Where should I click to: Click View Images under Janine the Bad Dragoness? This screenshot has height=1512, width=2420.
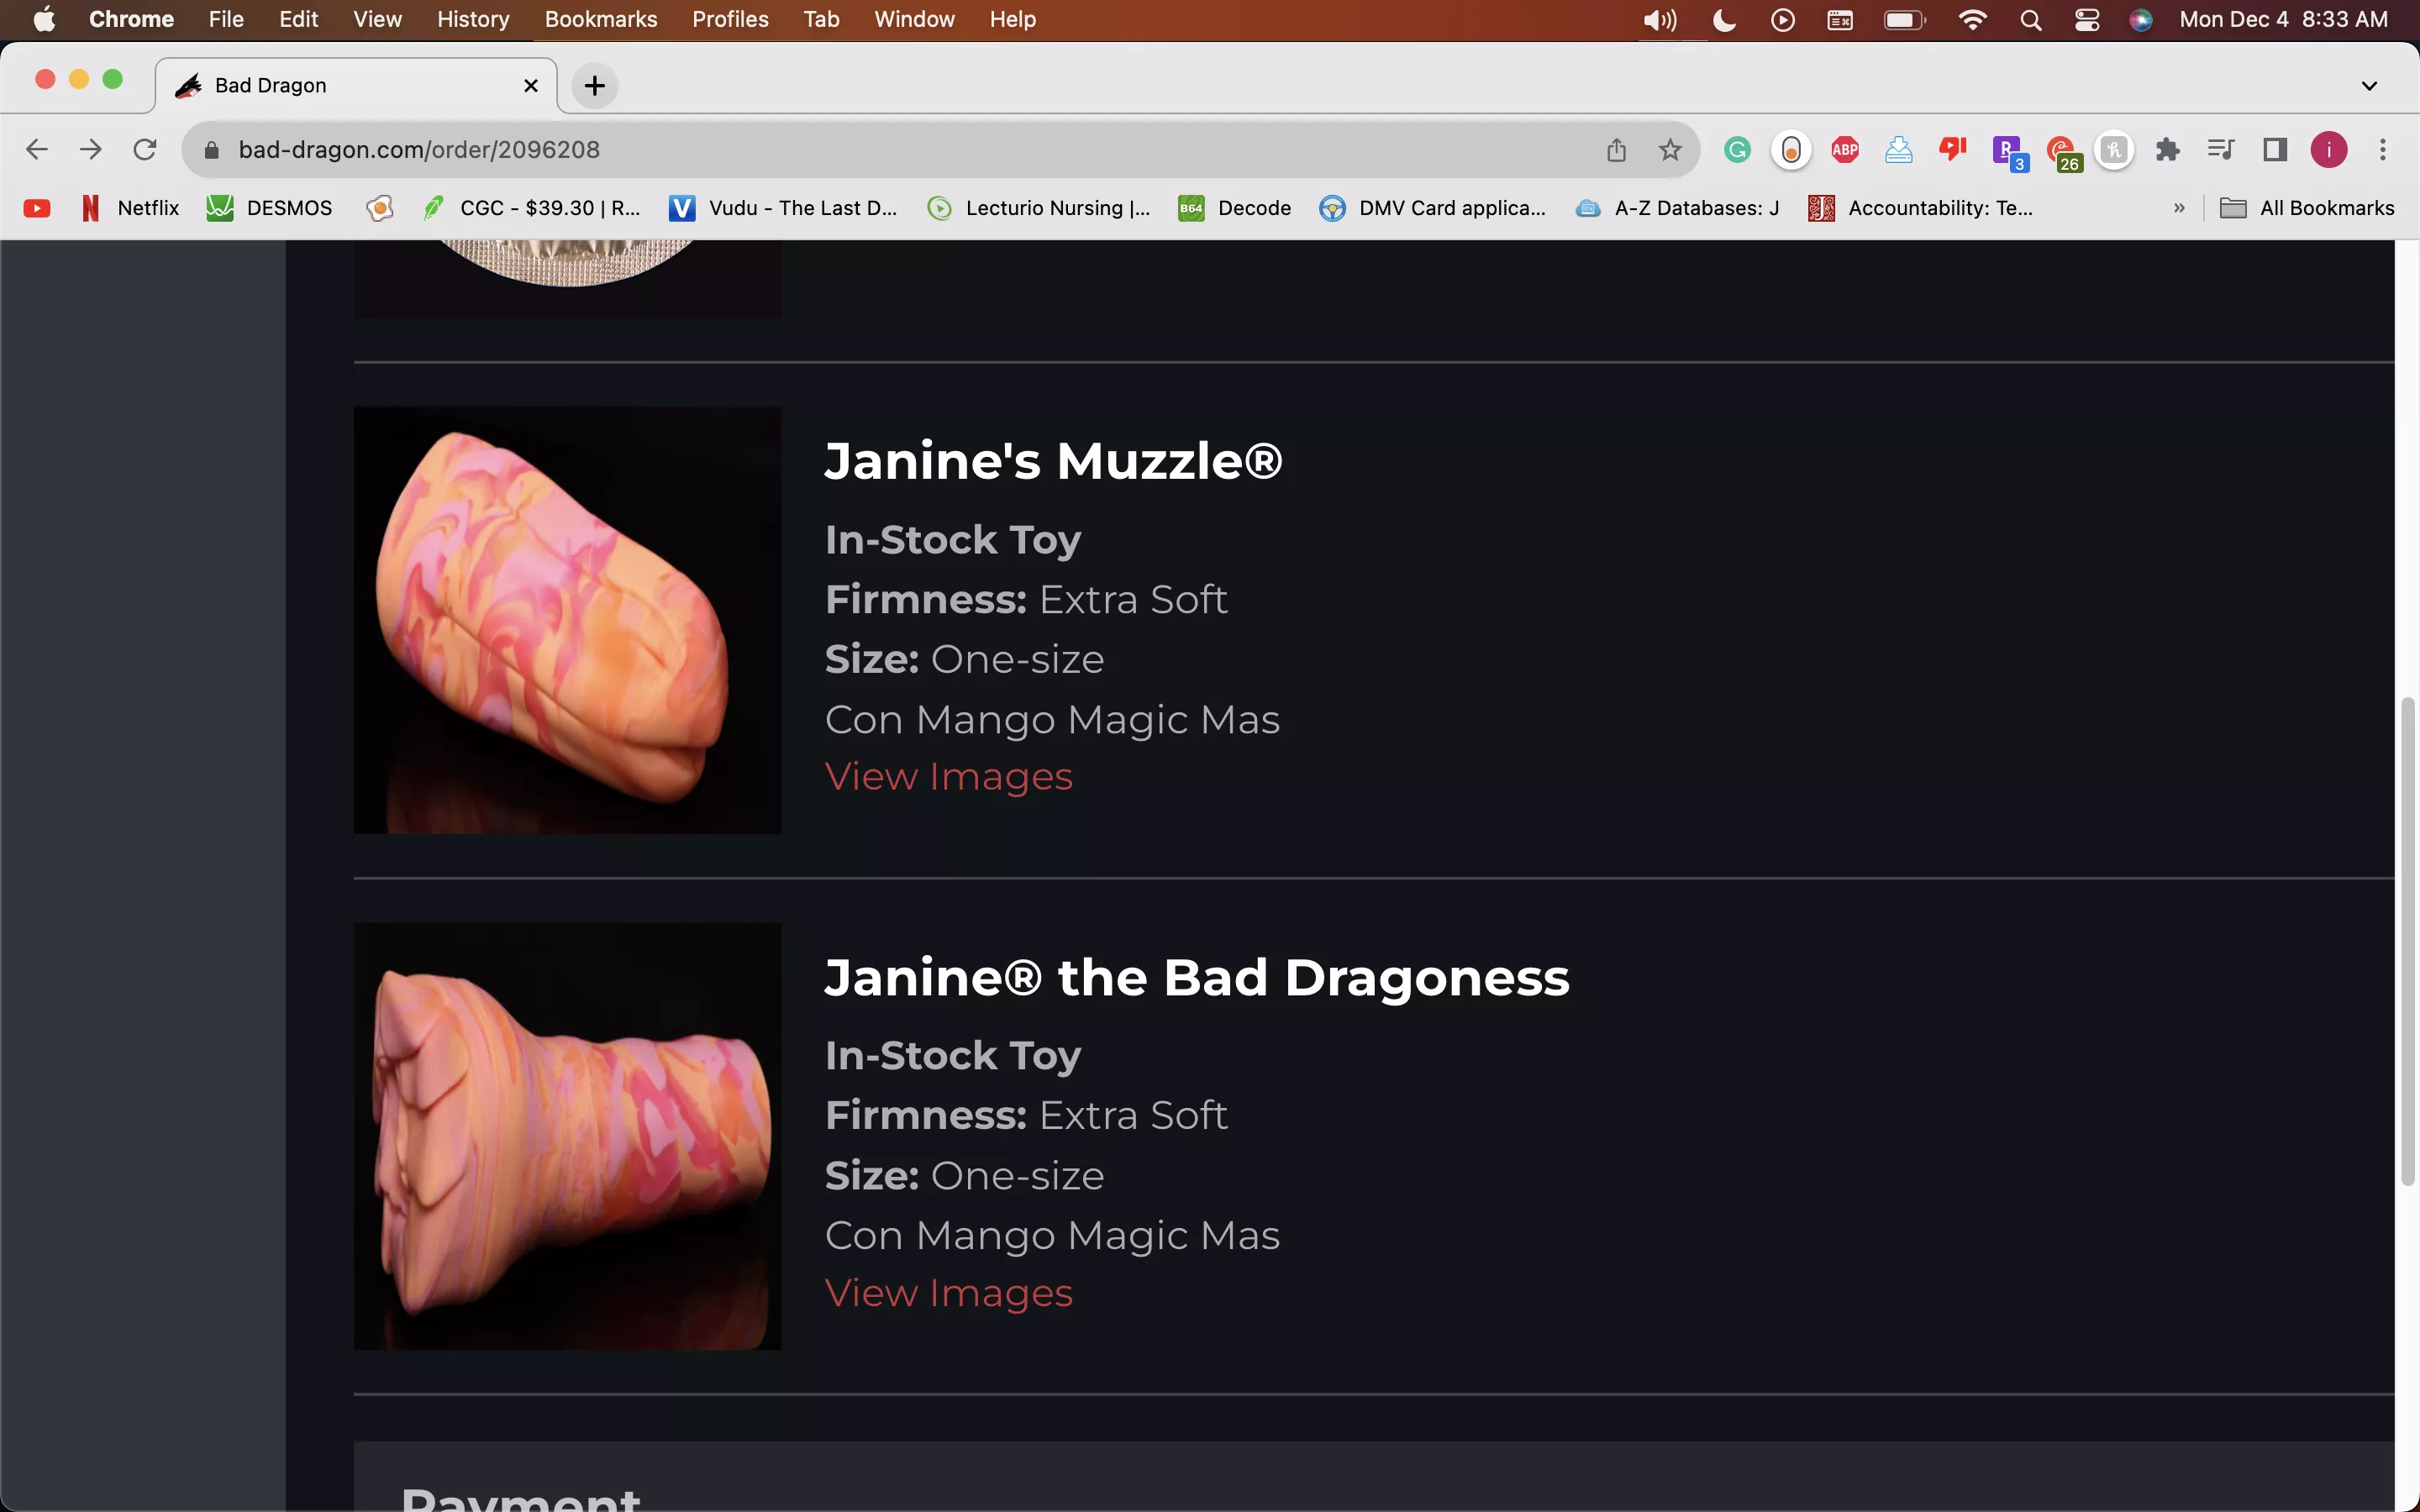click(x=948, y=1293)
